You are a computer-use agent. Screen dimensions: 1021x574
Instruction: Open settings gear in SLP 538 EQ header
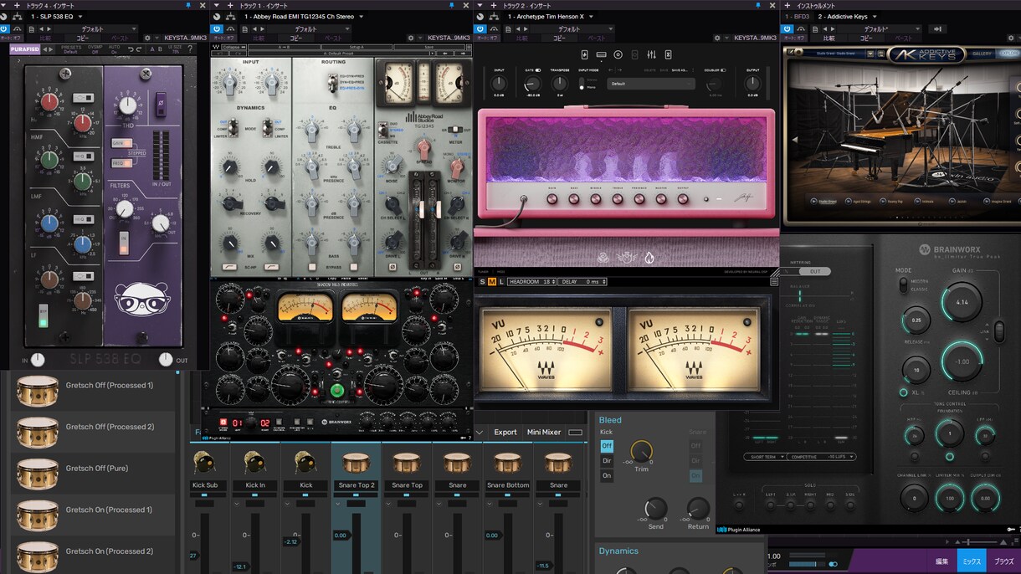click(x=146, y=38)
